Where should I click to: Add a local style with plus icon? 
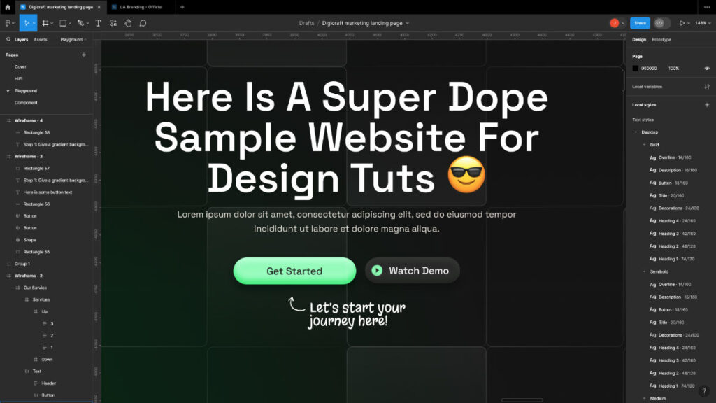point(707,105)
